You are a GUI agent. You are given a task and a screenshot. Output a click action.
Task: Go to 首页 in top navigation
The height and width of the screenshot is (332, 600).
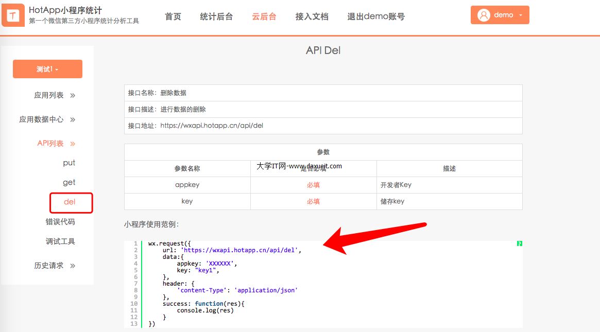pos(173,16)
